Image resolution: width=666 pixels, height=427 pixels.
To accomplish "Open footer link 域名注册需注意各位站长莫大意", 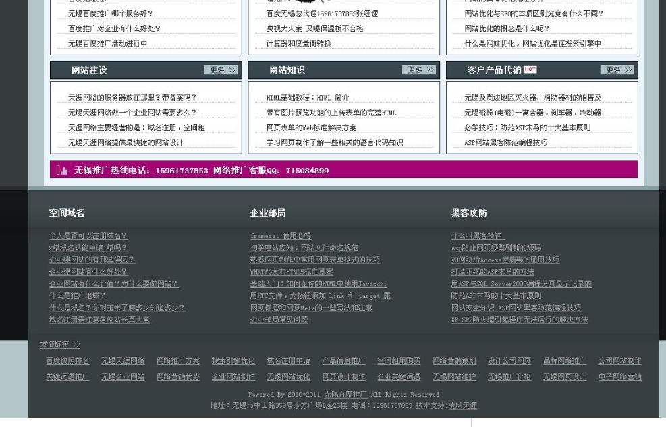I will click(x=99, y=320).
